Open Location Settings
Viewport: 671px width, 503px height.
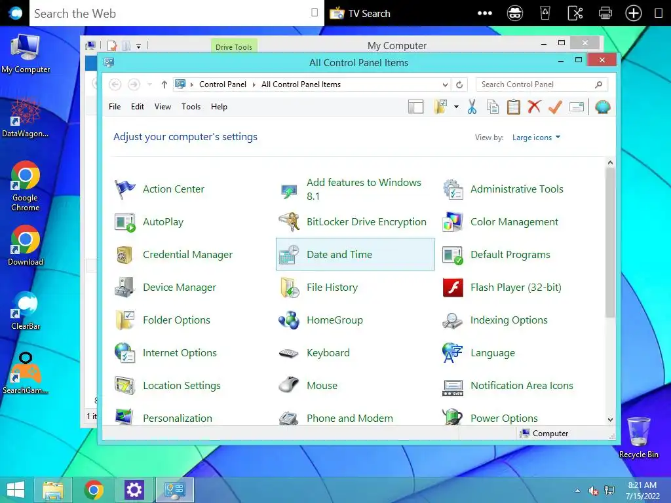tap(168, 386)
